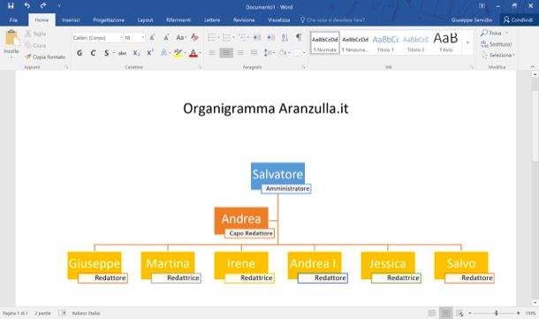Align text right
This screenshot has height=319, width=539.
[240, 53]
